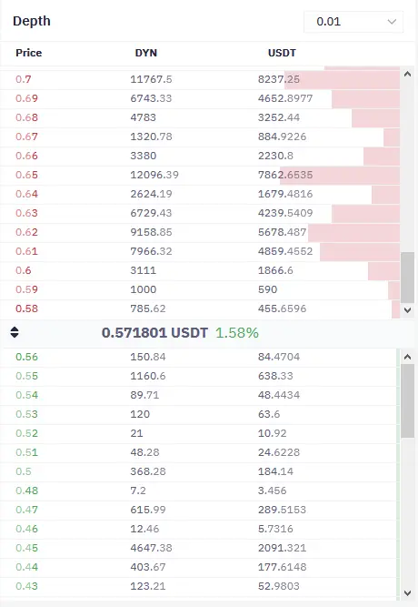Click the chevron in the precision dropdown
The image size is (418, 607).
(392, 22)
